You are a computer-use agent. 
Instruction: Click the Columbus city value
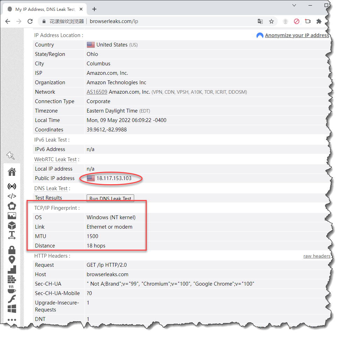point(99,64)
